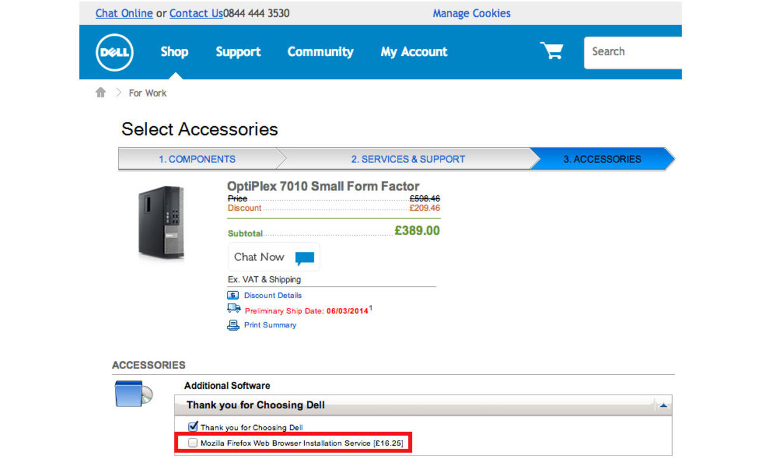
Task: Enable Mozilla Firefox Installation Service checkbox
Action: pyautogui.click(x=193, y=443)
